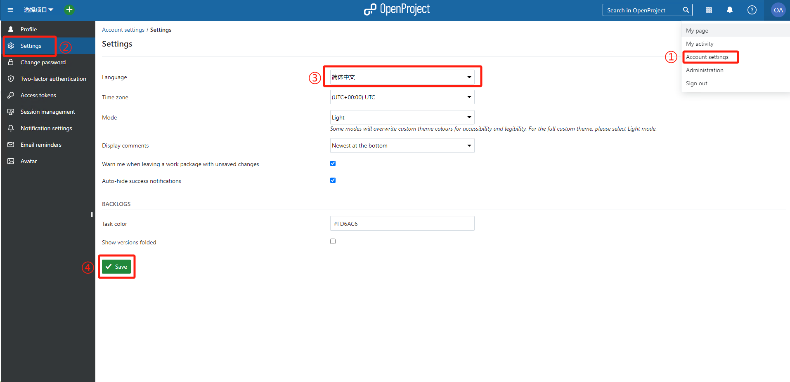Toggle warn on unsaved changes checkbox

tap(333, 164)
